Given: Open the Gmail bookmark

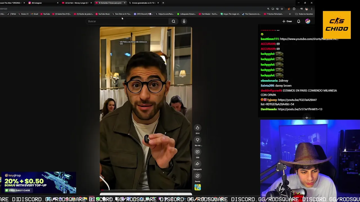Looking at the screenshot, I should click(34, 14).
